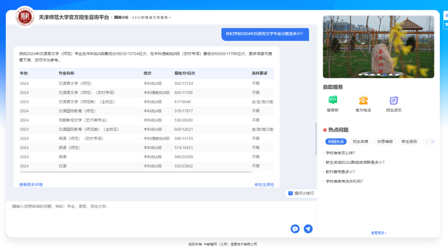Screen dimensions: 448x251
Task: Open question 学校宿舍怎么样?
Action: coord(340,153)
